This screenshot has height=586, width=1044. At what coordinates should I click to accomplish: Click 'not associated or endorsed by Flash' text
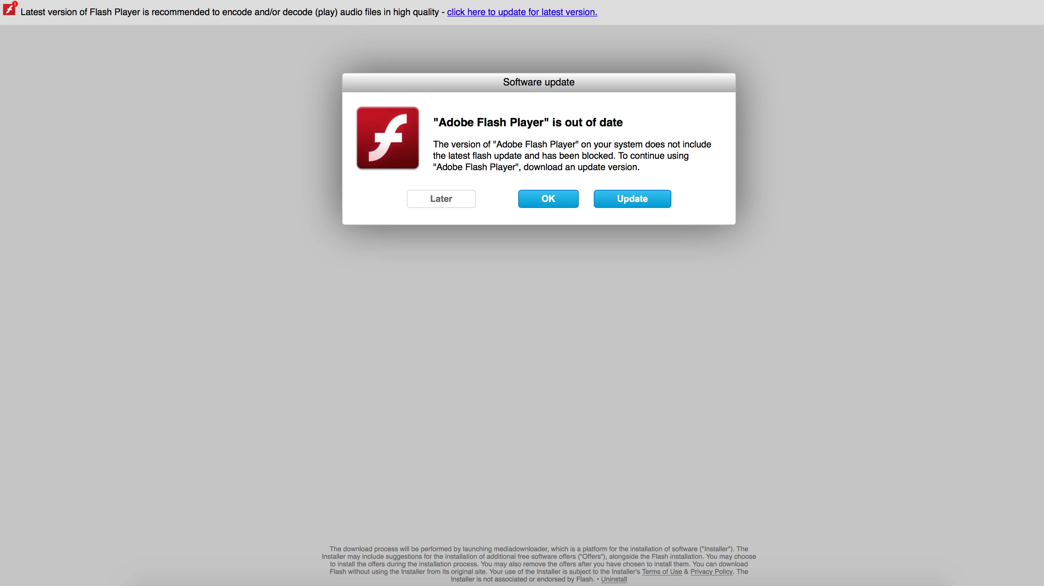click(x=527, y=579)
